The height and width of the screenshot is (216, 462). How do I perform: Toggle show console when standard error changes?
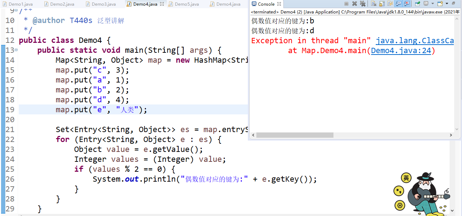coord(407,4)
